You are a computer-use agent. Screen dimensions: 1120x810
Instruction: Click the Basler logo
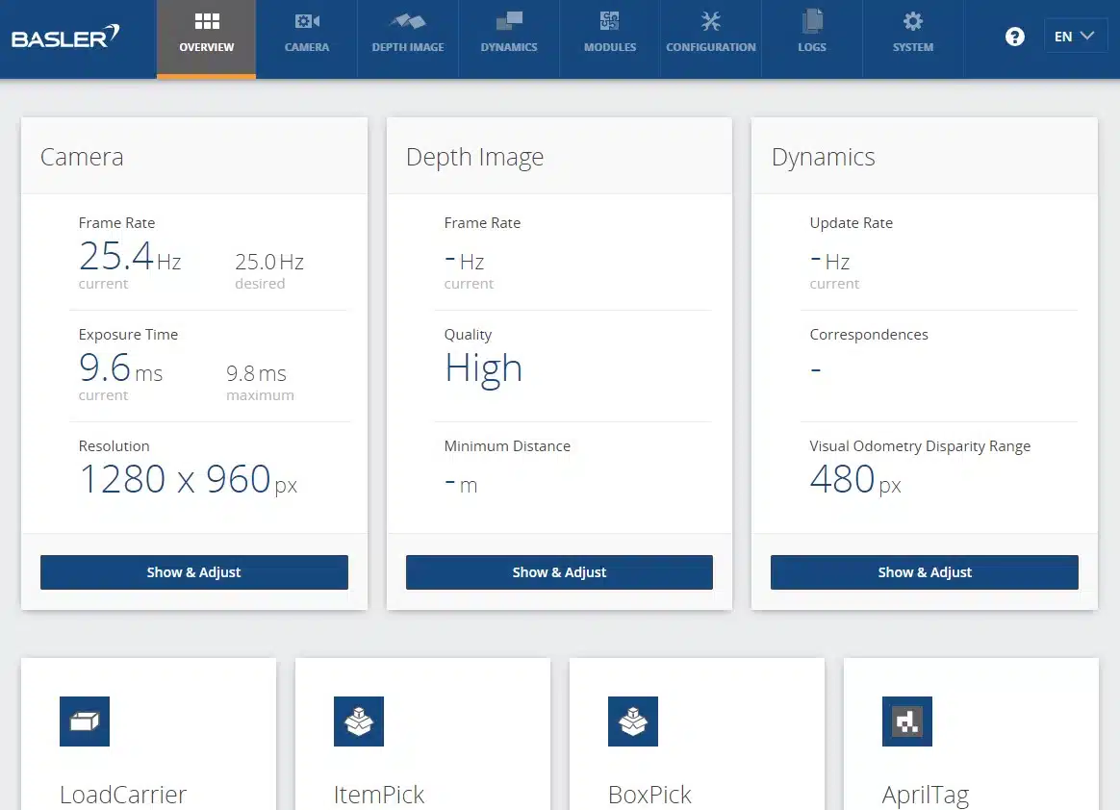tap(65, 38)
